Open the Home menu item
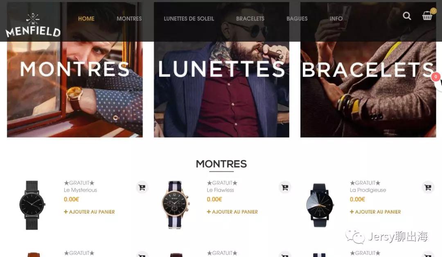This screenshot has width=442, height=257. click(x=86, y=18)
